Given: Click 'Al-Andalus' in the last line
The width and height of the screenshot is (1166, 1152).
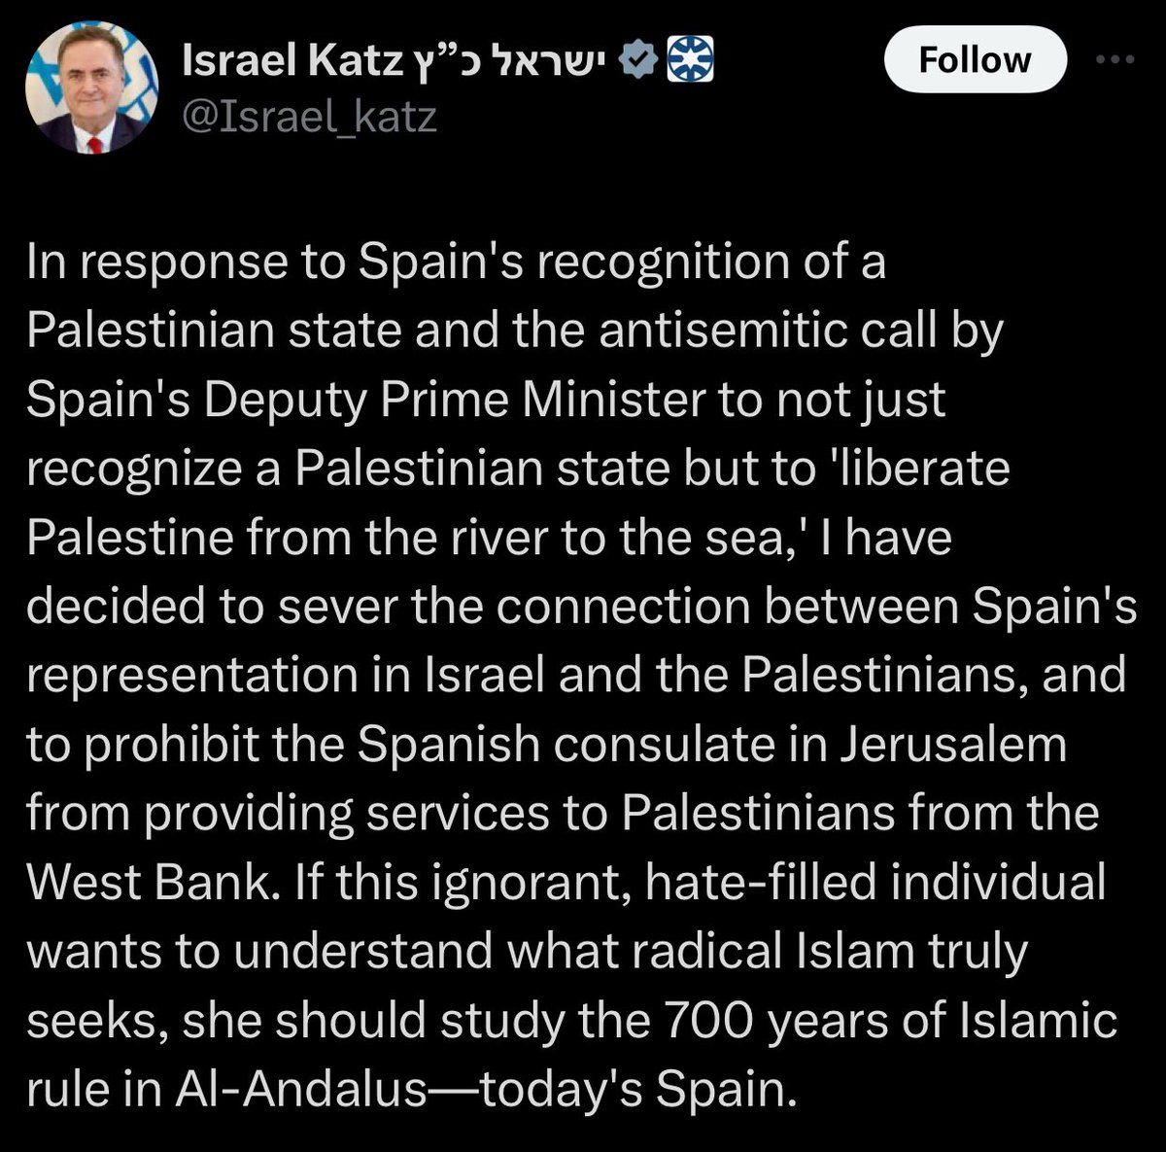Looking at the screenshot, I should click(x=299, y=1090).
